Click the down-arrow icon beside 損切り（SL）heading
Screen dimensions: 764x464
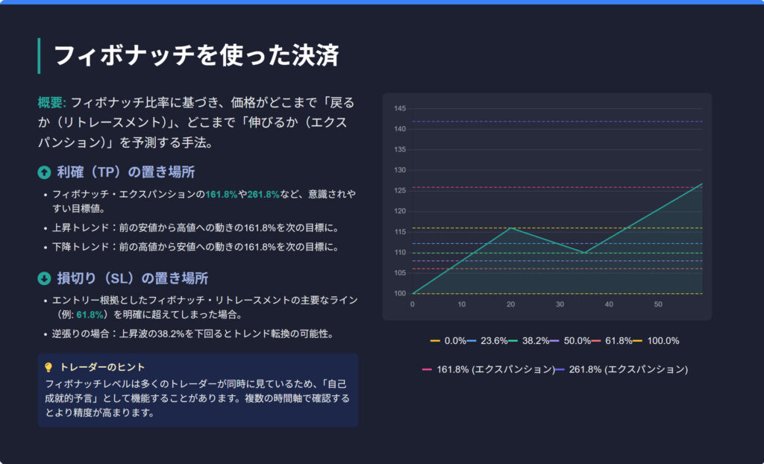tap(44, 279)
